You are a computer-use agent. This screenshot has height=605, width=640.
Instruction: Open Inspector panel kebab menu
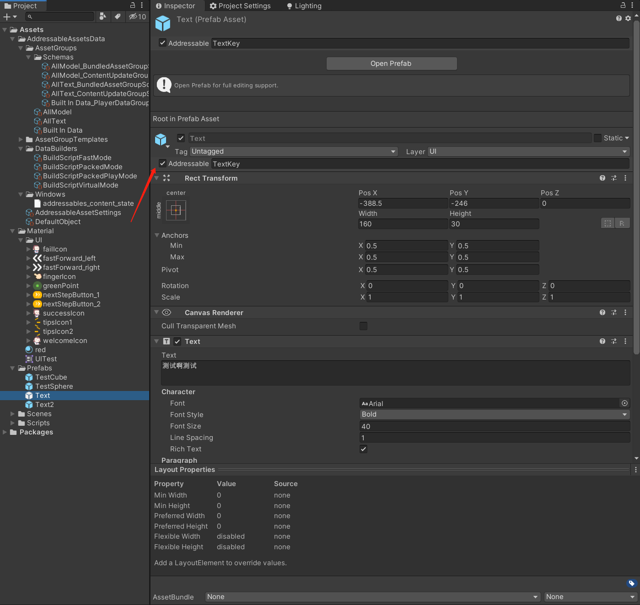632,5
